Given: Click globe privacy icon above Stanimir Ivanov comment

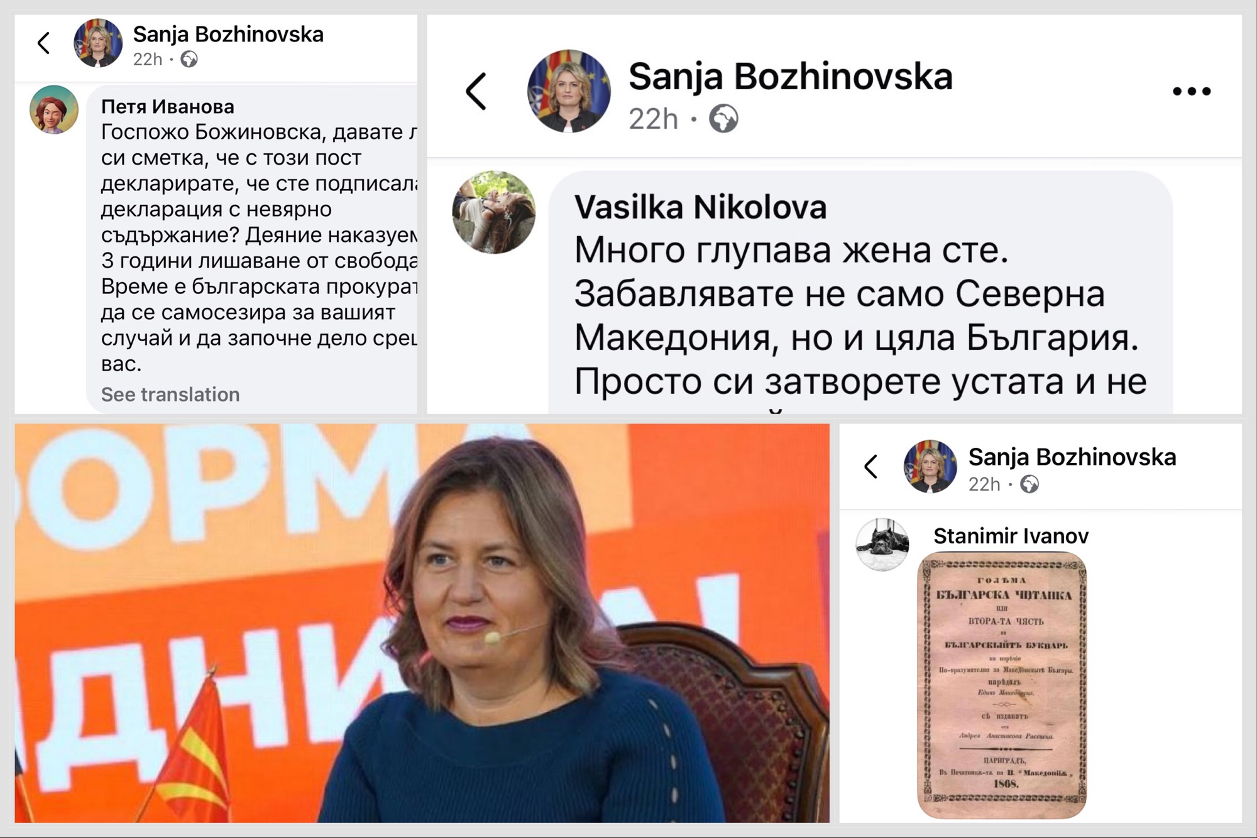Looking at the screenshot, I should [1029, 484].
